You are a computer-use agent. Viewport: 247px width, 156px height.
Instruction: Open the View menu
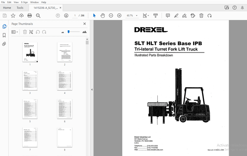click(x=16, y=2)
